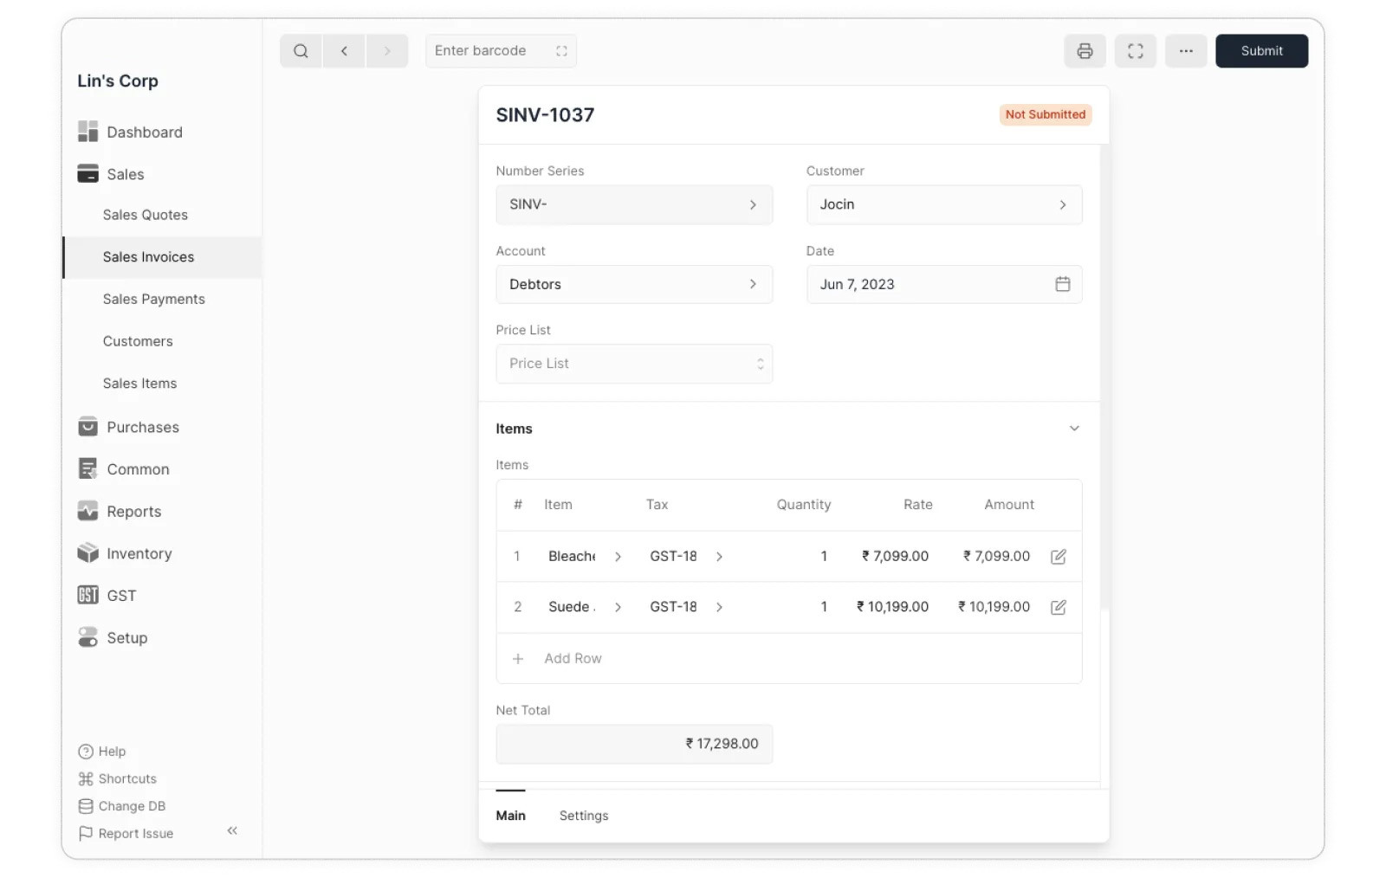
Task: Click the GST icon in sidebar
Action: 87,595
